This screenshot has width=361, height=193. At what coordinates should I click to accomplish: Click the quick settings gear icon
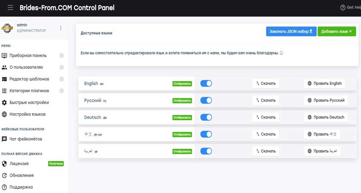point(4,103)
